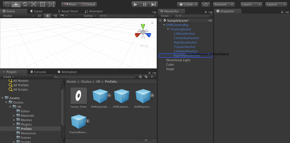The width and height of the screenshot is (290, 143).
Task: Toggle scene effects image icon
Action: point(62,16)
